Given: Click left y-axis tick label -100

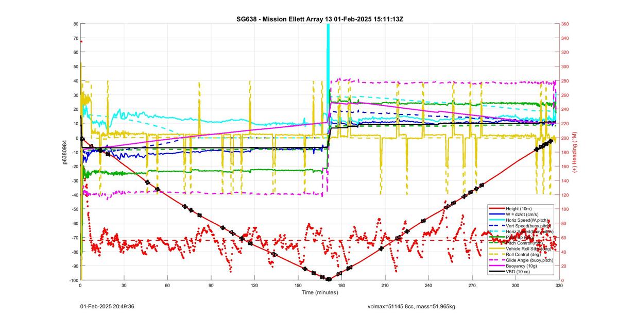Looking at the screenshot, I should (x=73, y=280).
